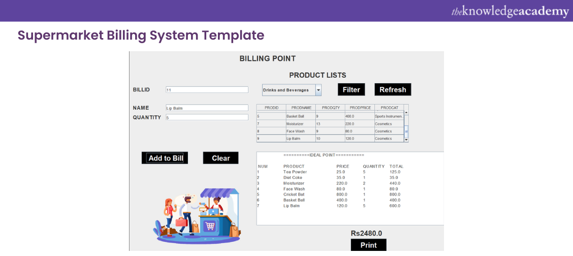Click the product table scroll up arrow
573x256 pixels.
[x=406, y=112]
